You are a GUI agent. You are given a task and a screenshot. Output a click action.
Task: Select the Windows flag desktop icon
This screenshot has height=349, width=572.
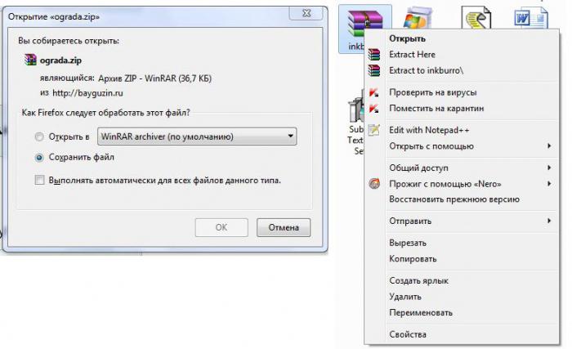(x=418, y=17)
